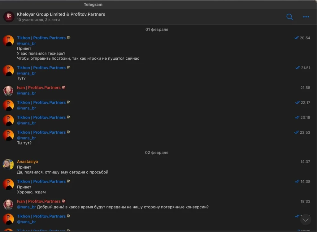Screen dimensions: 317x232
Task: Open the @nans_br mention in the 23:19 message
Action: click(x=27, y=123)
